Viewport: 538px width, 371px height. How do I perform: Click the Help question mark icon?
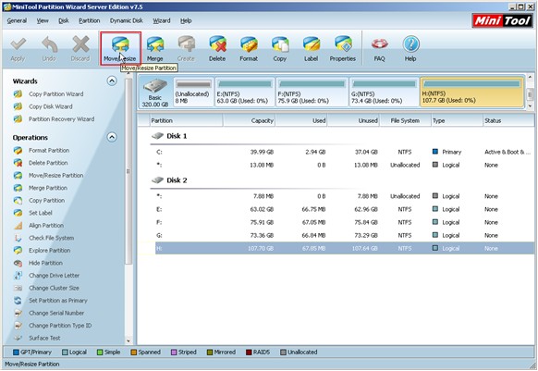click(410, 48)
